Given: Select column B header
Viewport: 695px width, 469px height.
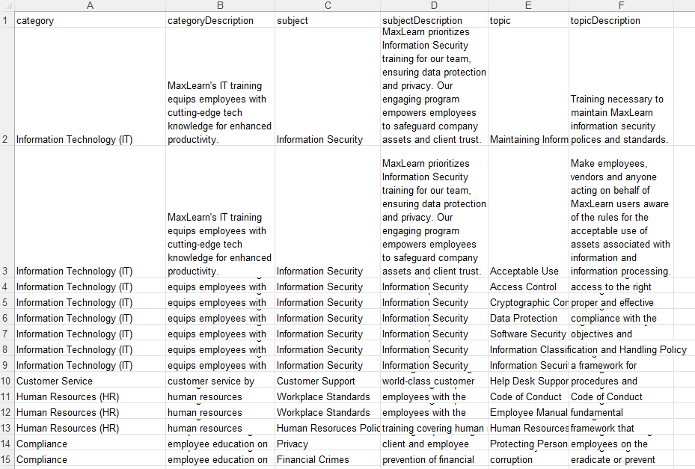Looking at the screenshot, I should click(220, 5).
